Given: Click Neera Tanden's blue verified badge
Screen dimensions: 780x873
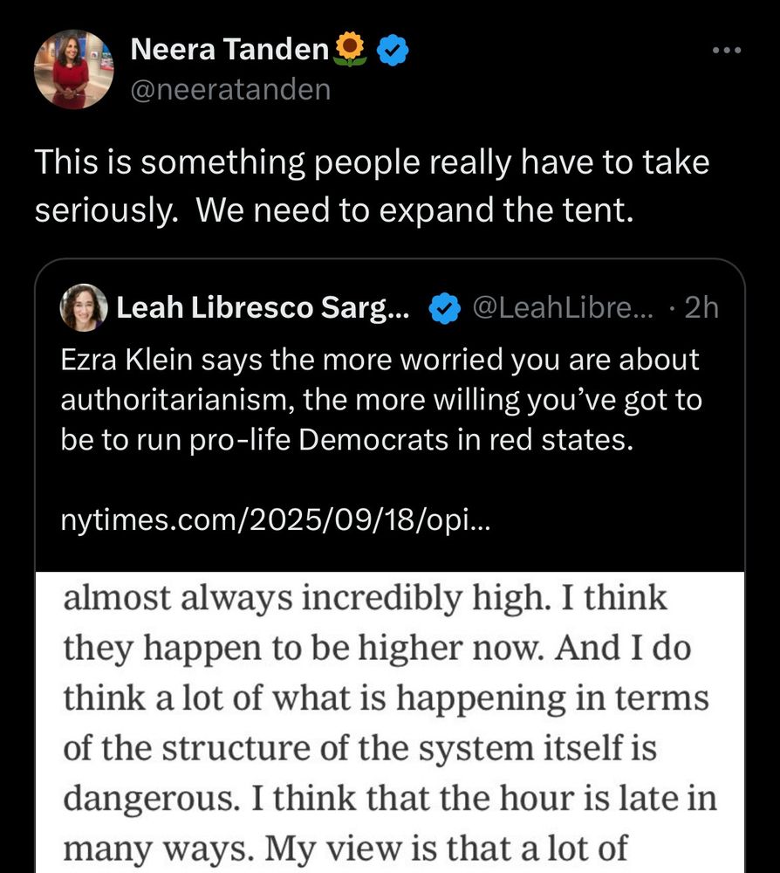Looking at the screenshot, I should point(393,52).
